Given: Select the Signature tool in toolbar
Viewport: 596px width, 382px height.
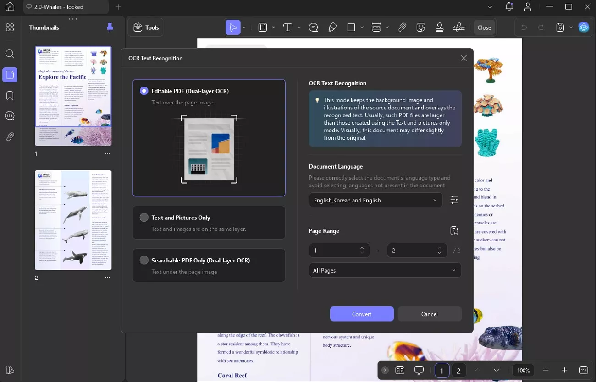Looking at the screenshot, I should [458, 27].
